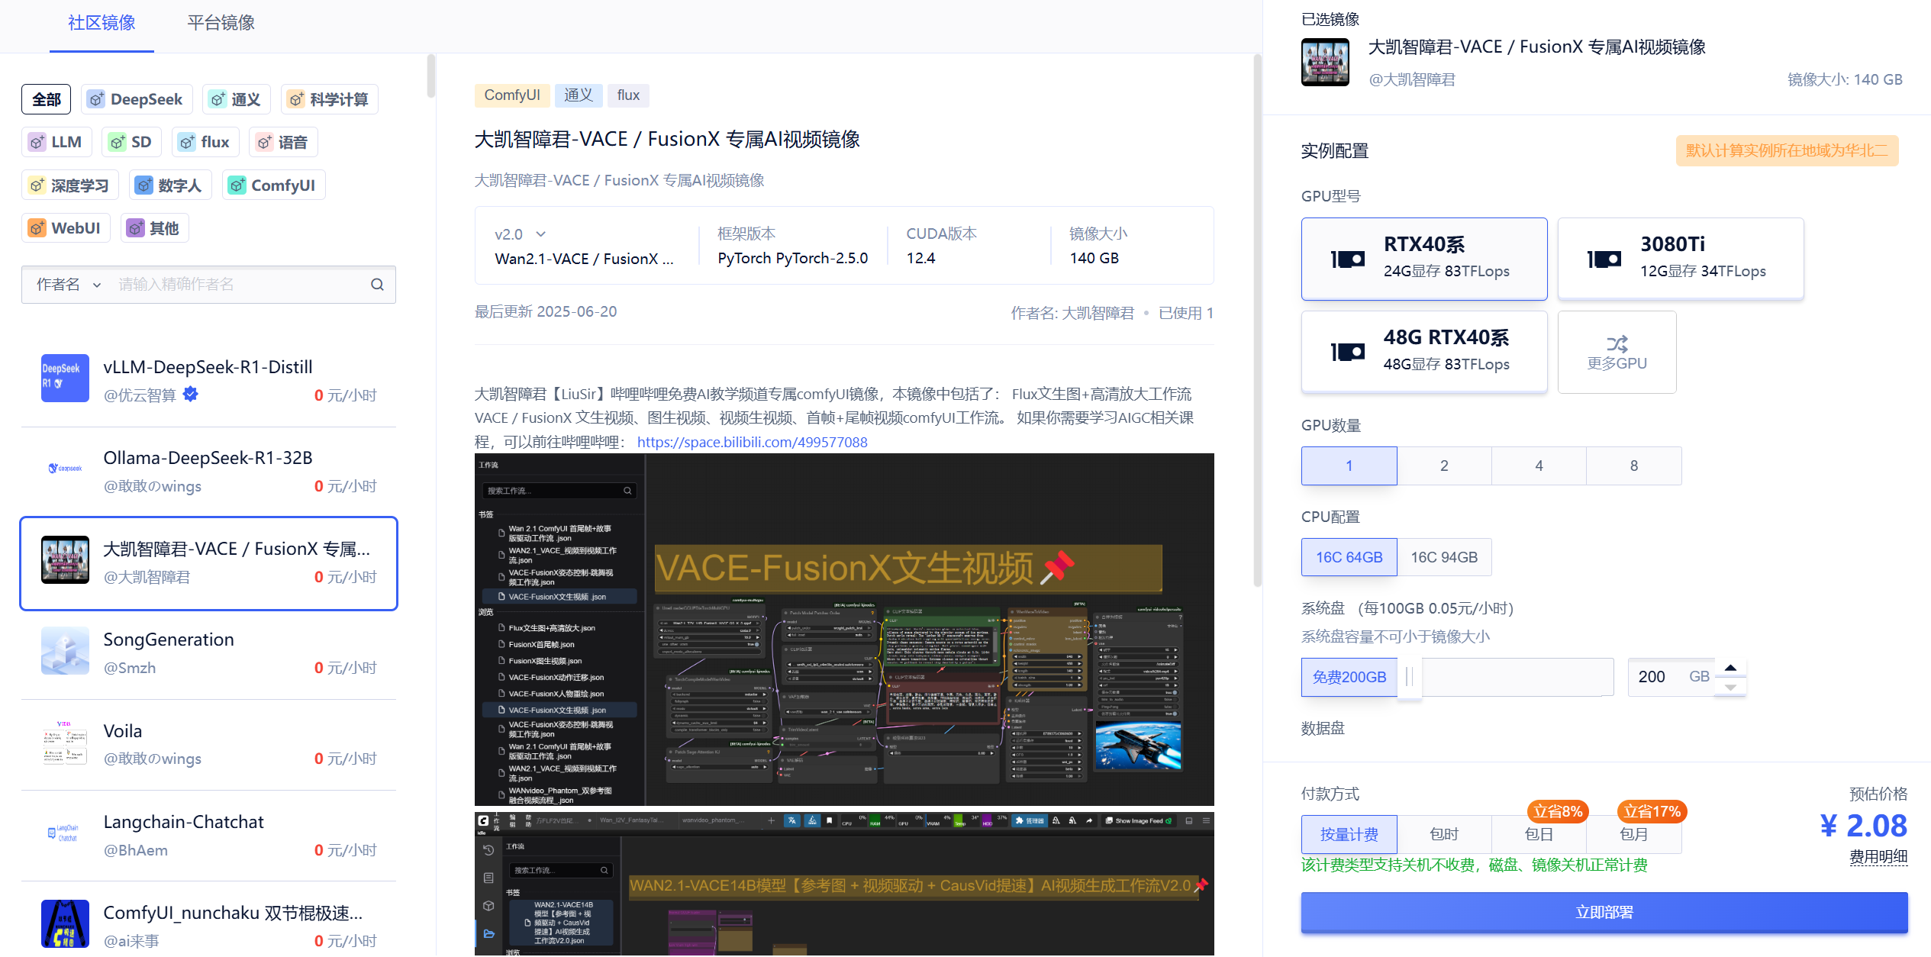Click the detail panel scrollbar
1931x957 pixels.
[1257, 321]
